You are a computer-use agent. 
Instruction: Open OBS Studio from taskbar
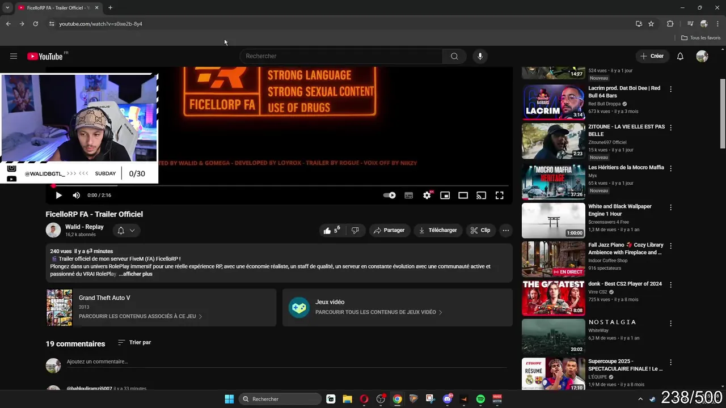[381, 399]
